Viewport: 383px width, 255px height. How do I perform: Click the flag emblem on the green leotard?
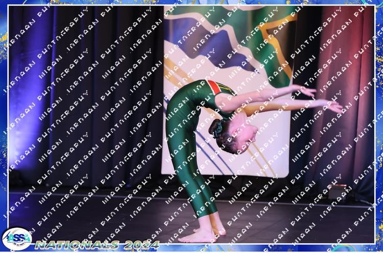(x=213, y=87)
